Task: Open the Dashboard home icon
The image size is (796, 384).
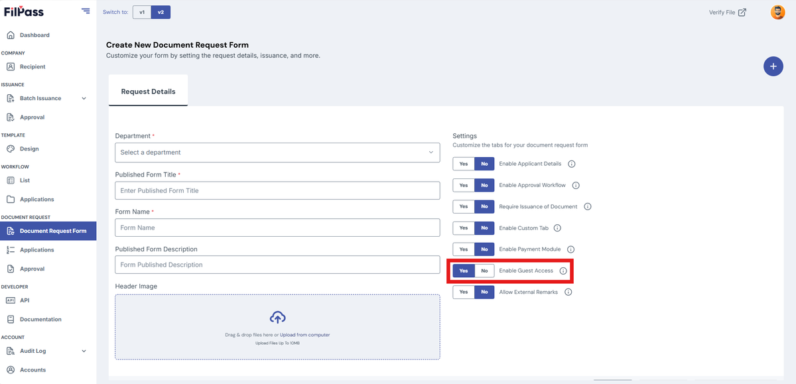Action: pyautogui.click(x=11, y=35)
